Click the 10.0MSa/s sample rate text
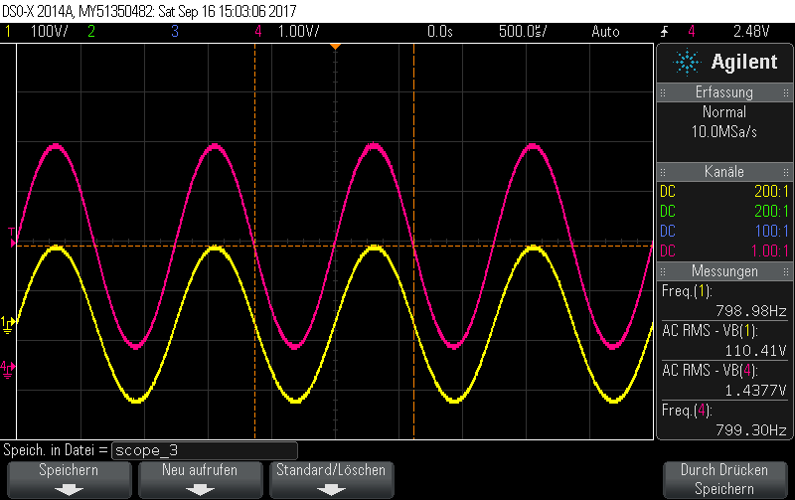 [724, 132]
